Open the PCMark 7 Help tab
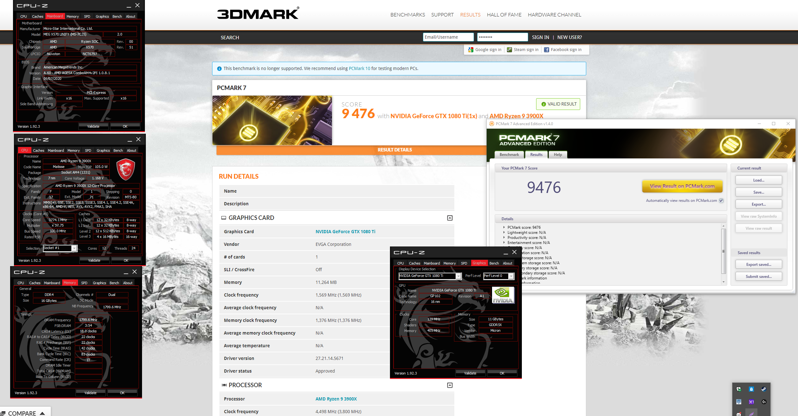798x416 pixels. pos(558,155)
